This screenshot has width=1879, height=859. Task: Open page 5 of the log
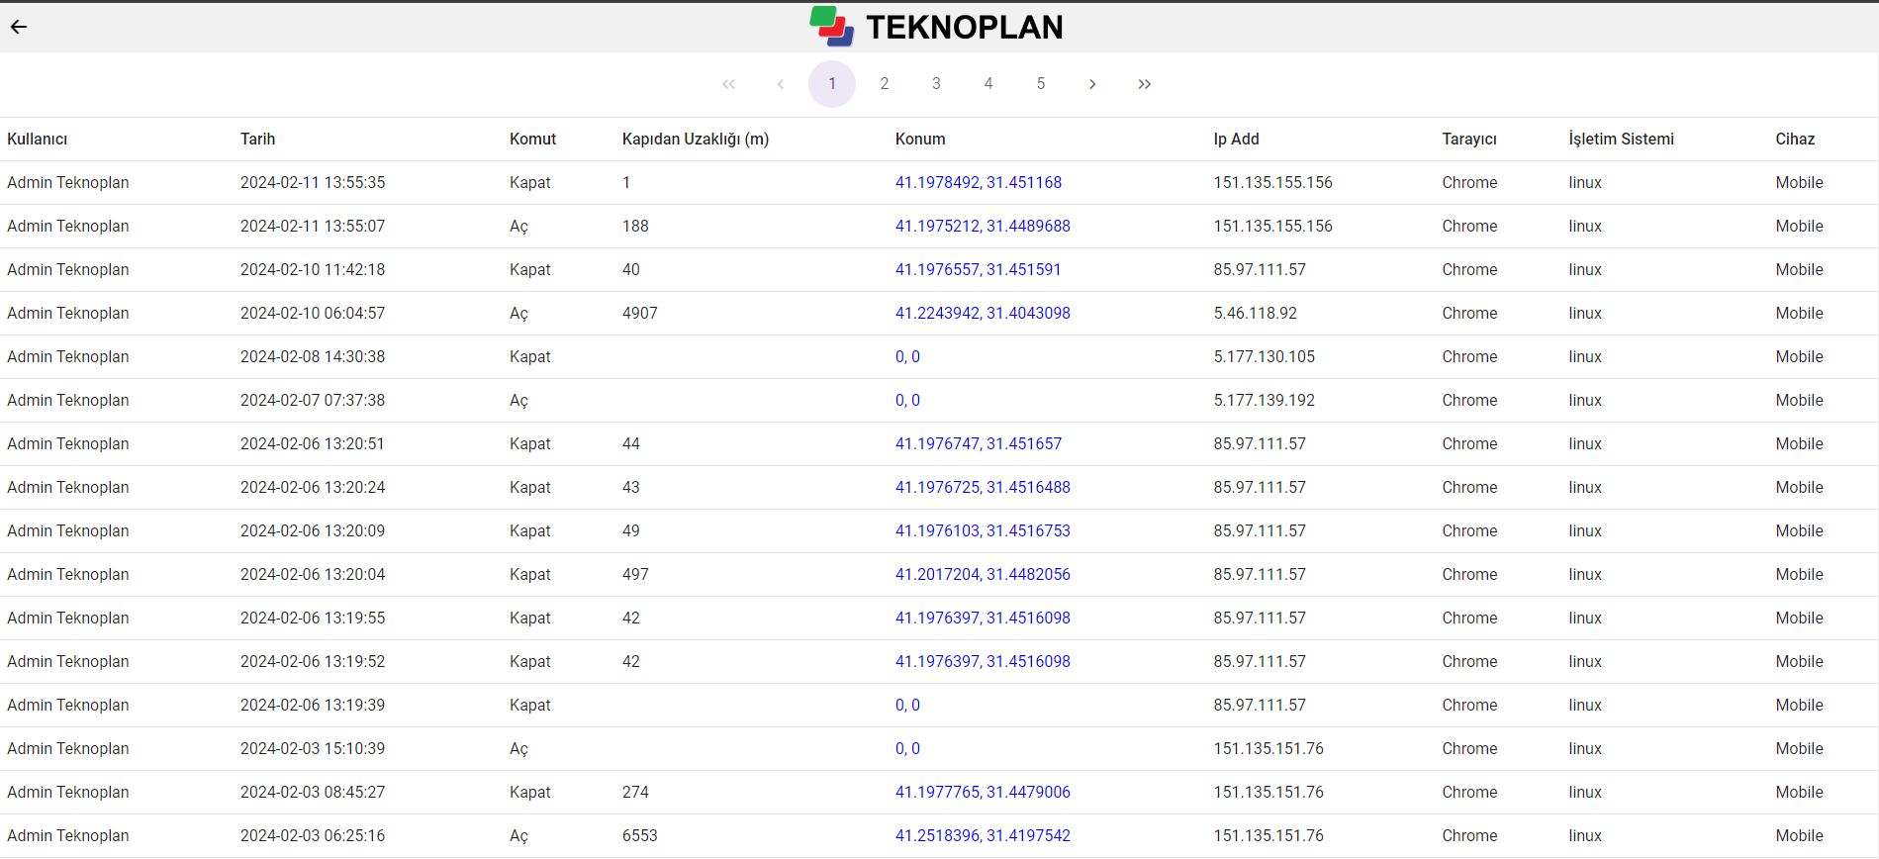tap(1041, 84)
